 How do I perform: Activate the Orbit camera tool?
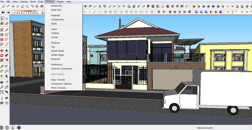[2, 82]
